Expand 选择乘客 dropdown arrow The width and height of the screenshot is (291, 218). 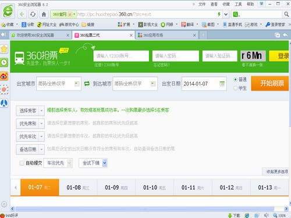point(41,110)
